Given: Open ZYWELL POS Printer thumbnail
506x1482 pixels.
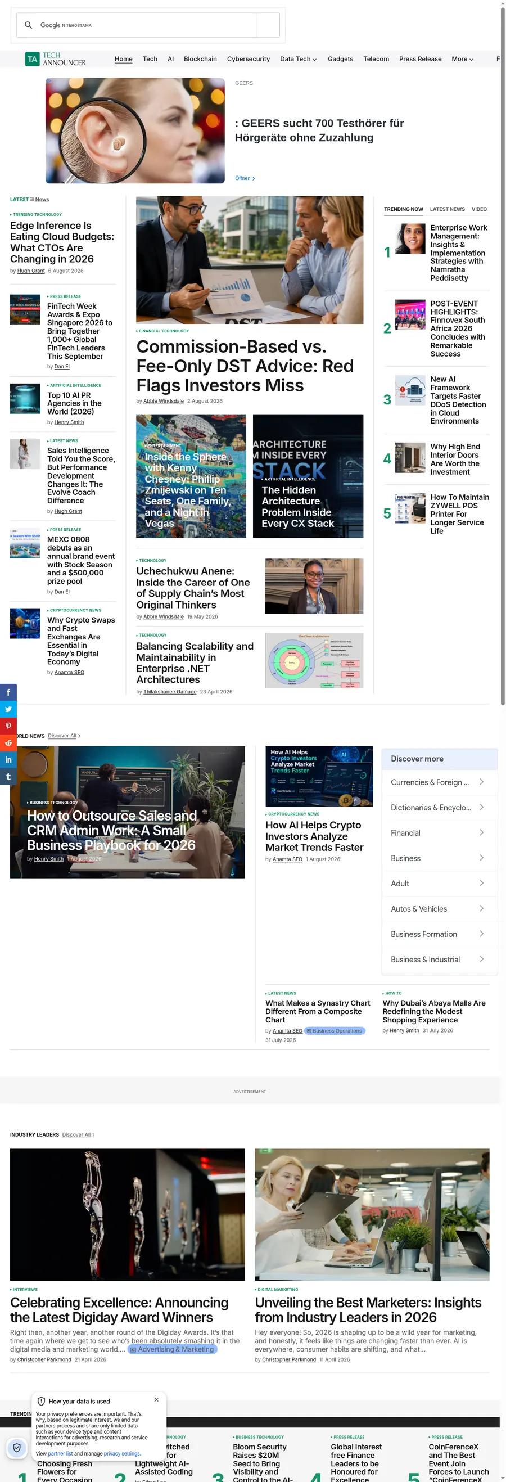Looking at the screenshot, I should point(410,508).
